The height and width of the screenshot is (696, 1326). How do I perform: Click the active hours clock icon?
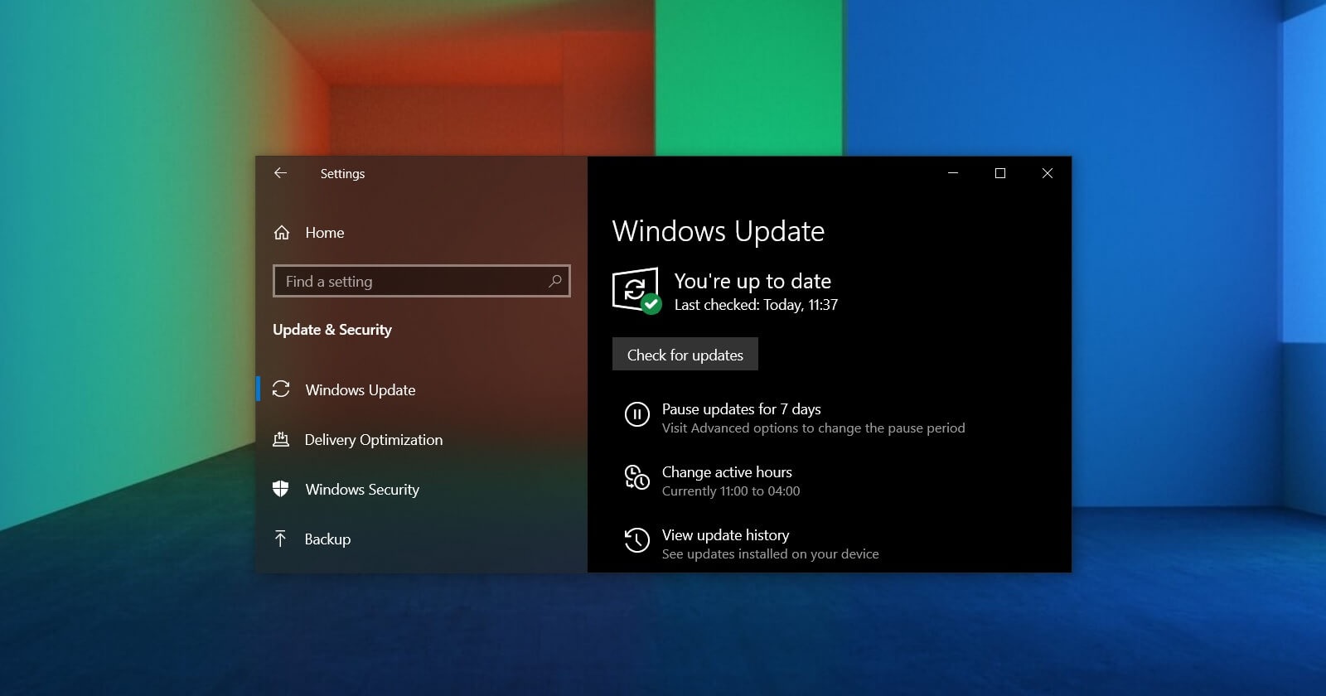pyautogui.click(x=636, y=477)
